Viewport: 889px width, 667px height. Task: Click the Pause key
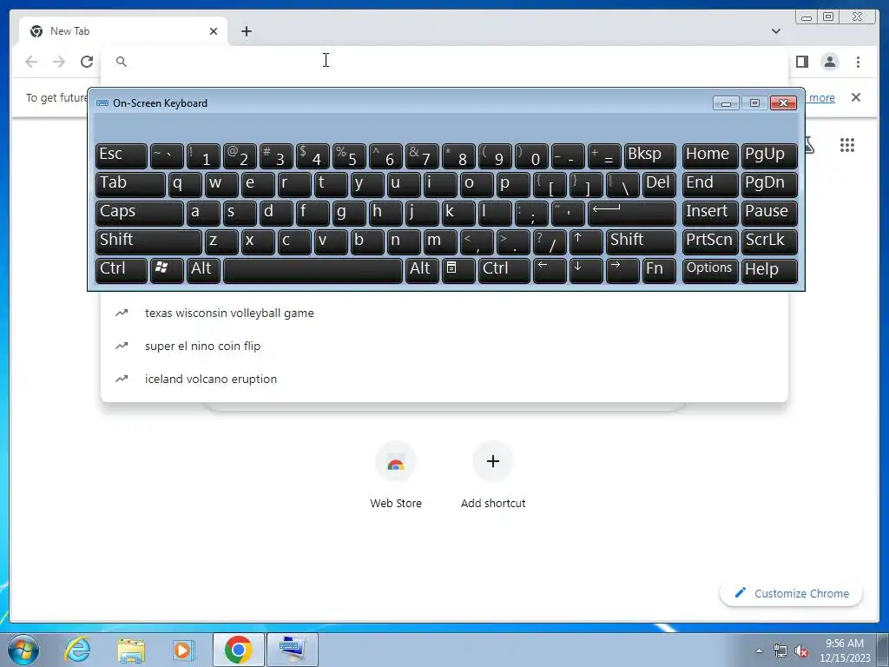pyautogui.click(x=769, y=213)
